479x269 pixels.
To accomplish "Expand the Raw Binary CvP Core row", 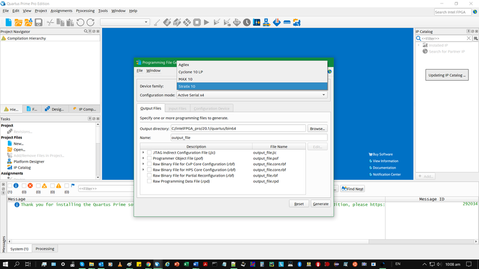I will click(143, 164).
